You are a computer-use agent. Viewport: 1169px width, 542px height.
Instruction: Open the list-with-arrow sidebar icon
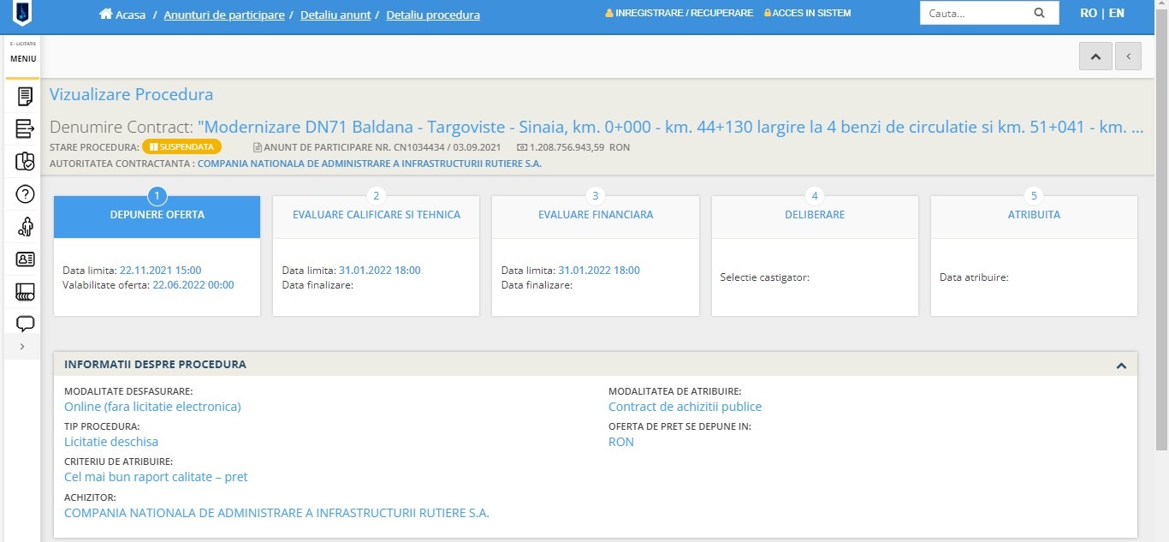(25, 129)
